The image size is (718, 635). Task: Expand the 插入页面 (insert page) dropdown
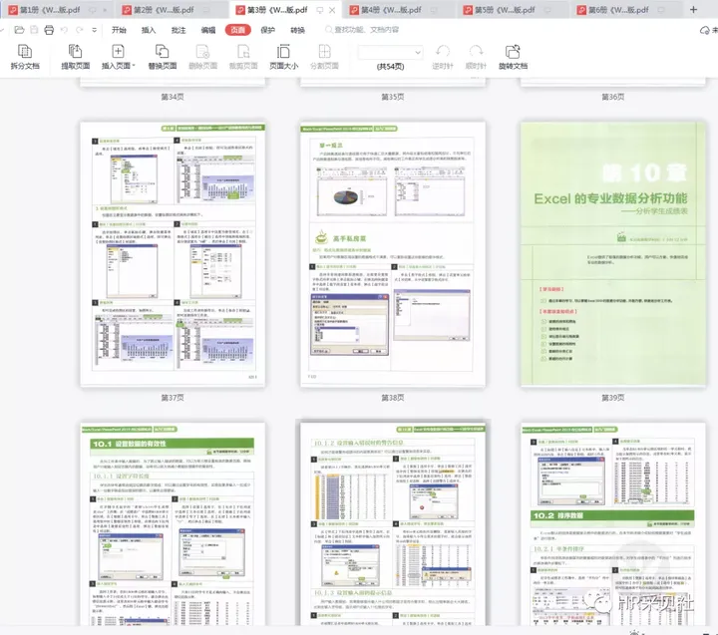135,67
